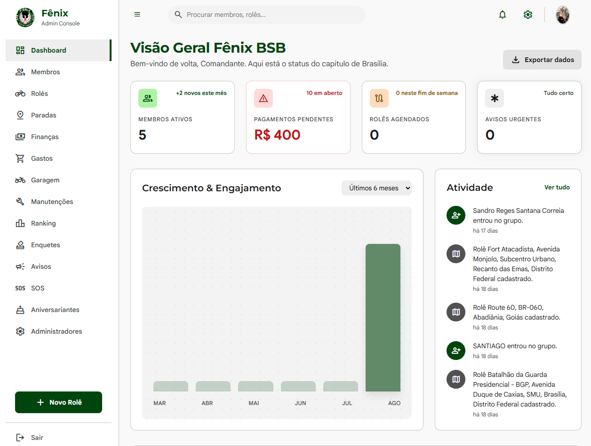Screen dimensions: 591x446
Task: Click the hamburger menu icon
Action: pyautogui.click(x=137, y=15)
